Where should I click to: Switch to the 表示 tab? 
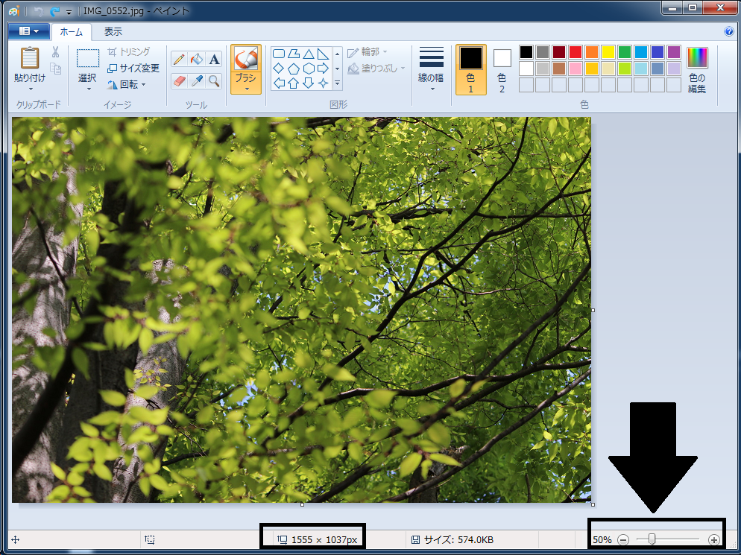tap(113, 32)
